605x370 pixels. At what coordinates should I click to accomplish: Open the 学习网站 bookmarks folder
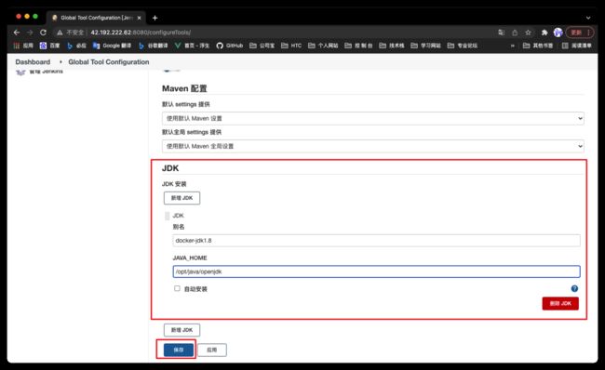[x=425, y=46]
